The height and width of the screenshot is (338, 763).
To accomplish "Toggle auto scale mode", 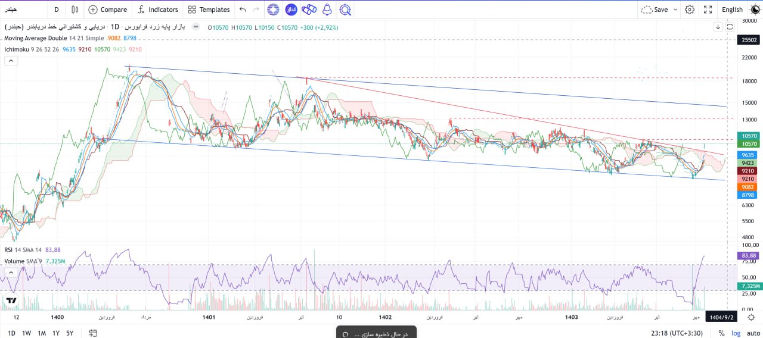I will [753, 333].
